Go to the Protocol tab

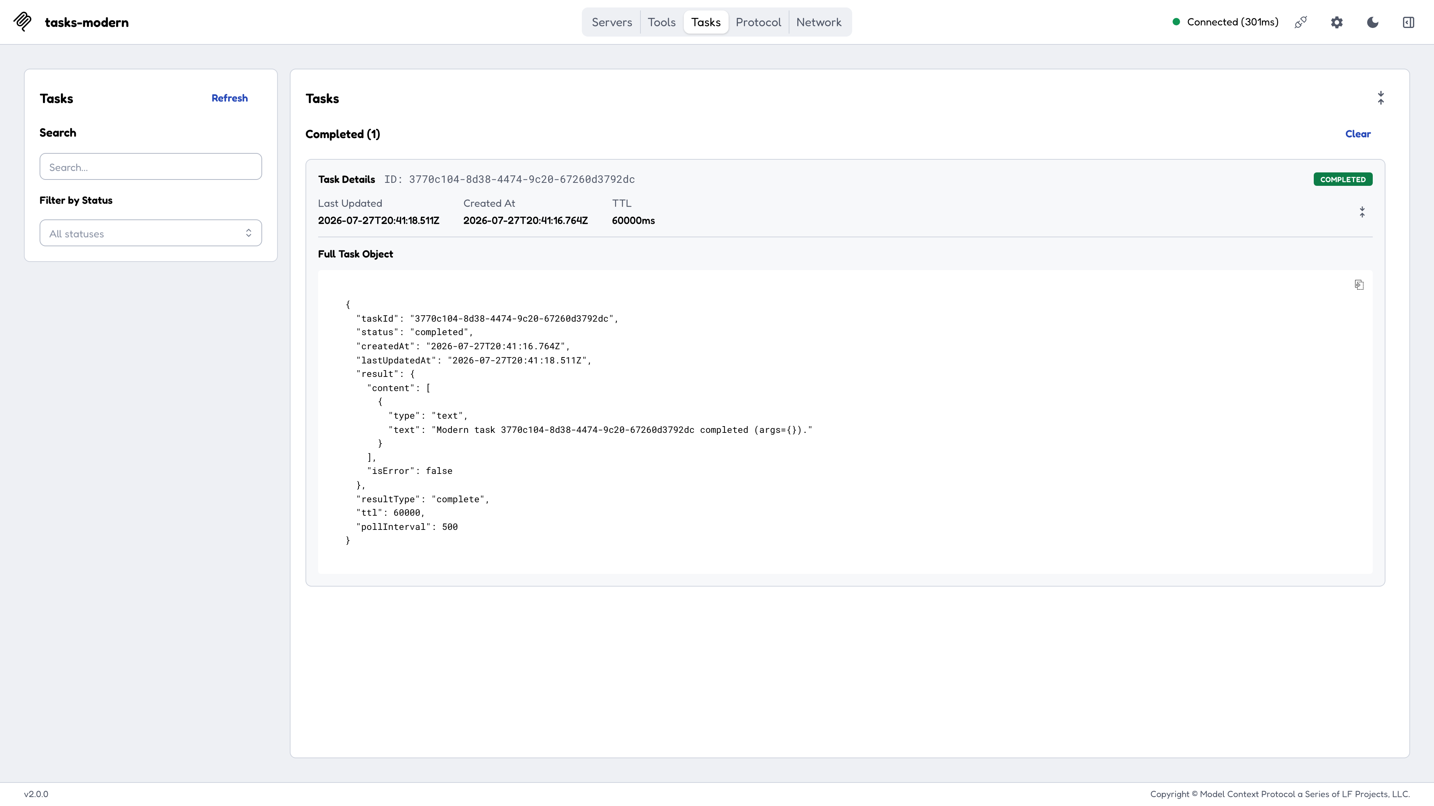click(x=758, y=22)
